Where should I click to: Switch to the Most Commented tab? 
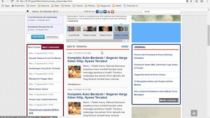51,47
